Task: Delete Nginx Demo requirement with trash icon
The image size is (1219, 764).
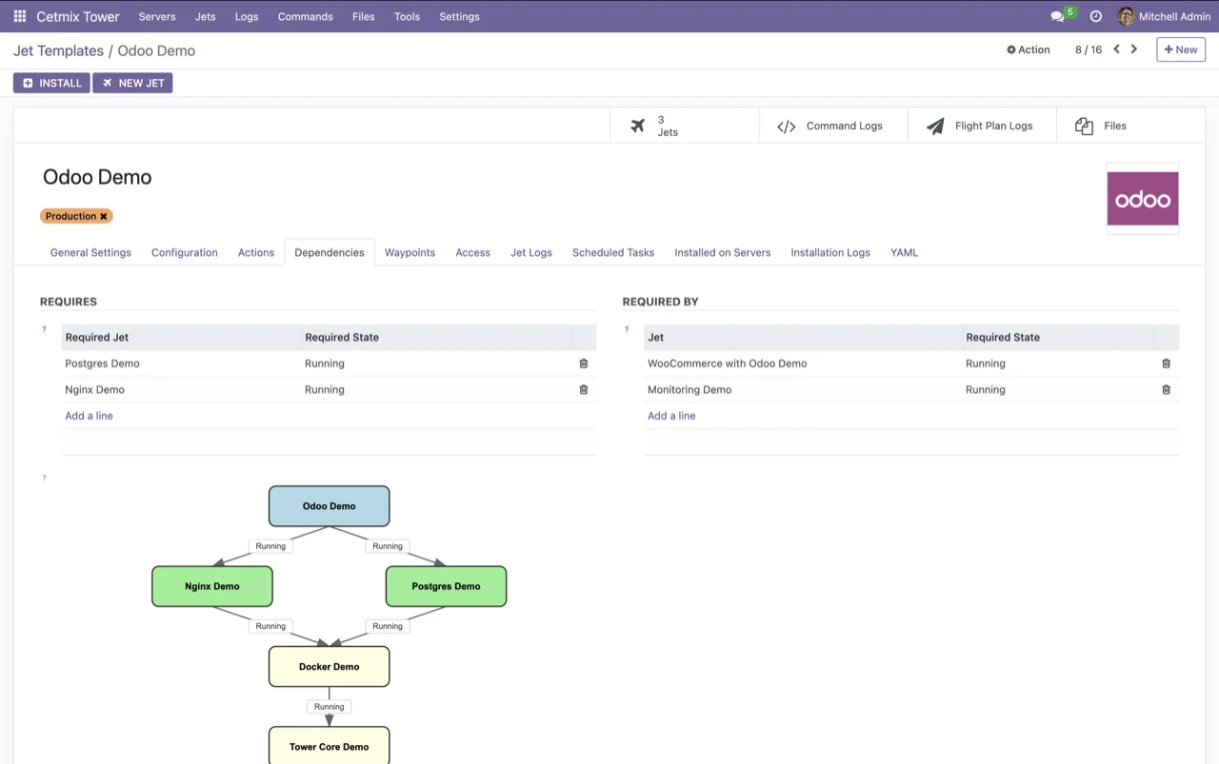Action: click(584, 389)
